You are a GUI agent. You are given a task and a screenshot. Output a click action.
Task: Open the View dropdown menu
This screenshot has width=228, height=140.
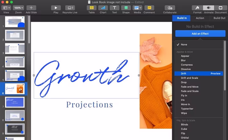6,8
